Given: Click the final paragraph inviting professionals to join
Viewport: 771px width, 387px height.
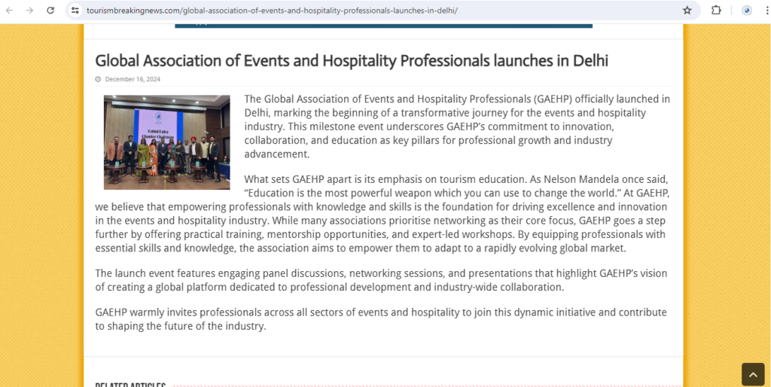Looking at the screenshot, I should (381, 319).
